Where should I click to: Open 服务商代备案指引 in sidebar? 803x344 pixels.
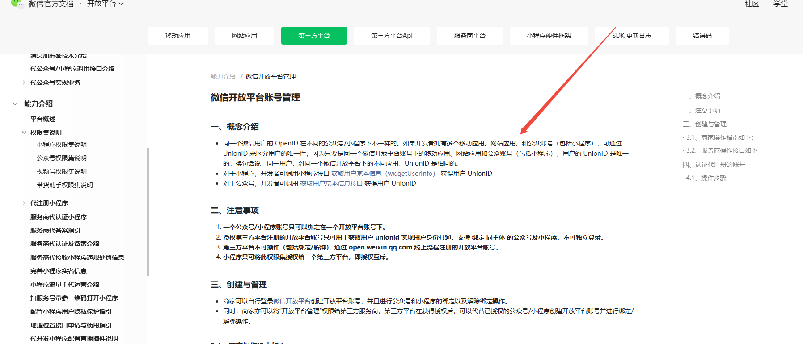pos(55,230)
